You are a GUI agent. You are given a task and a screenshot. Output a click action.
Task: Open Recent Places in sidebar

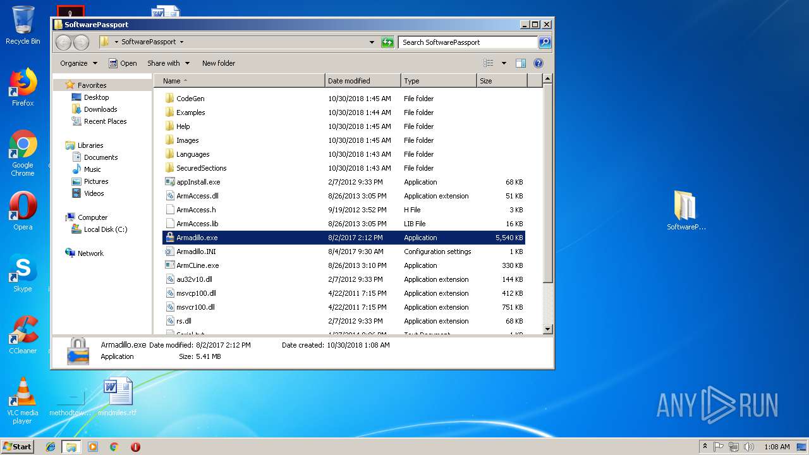(x=105, y=121)
